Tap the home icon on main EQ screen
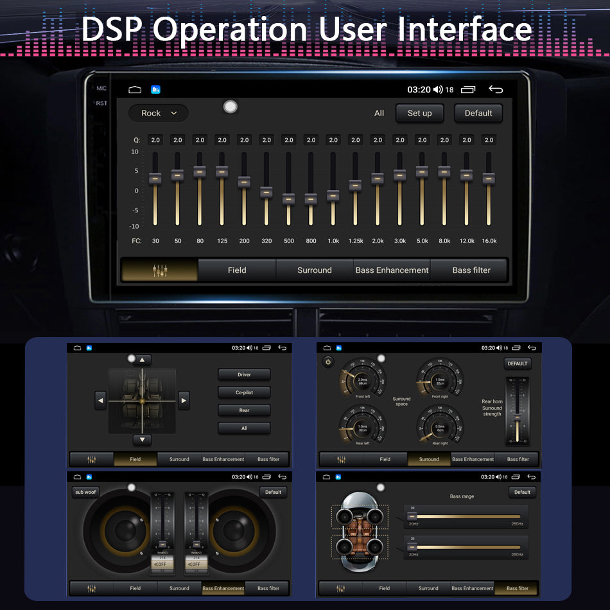The height and width of the screenshot is (610, 610). pos(135,90)
